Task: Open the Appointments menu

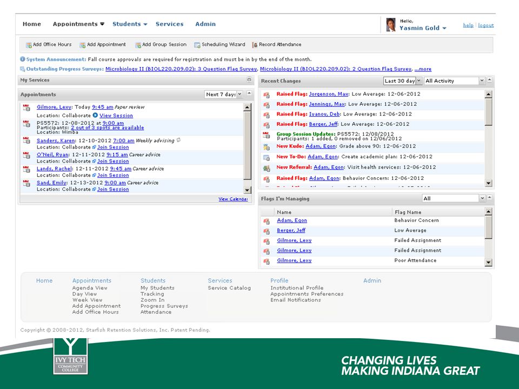Action: [x=78, y=24]
